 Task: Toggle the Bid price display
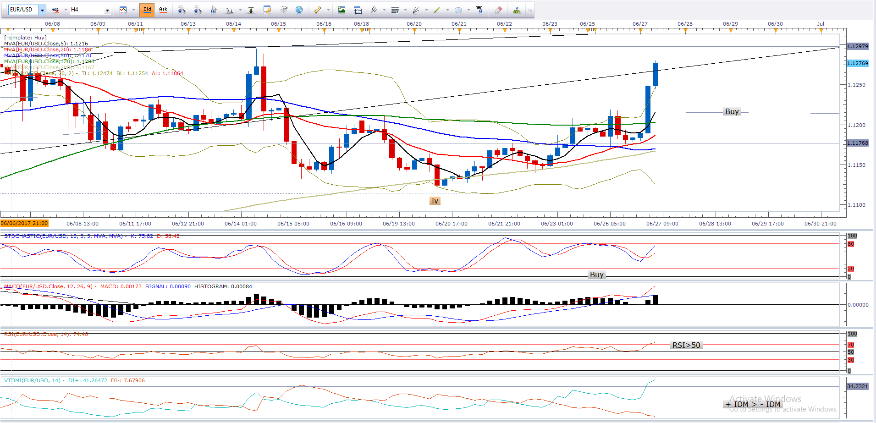click(x=147, y=10)
